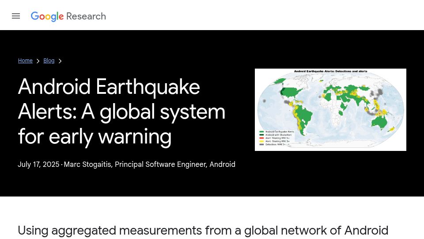Go to the Home breadcrumb link
The width and height of the screenshot is (424, 239).
(x=25, y=61)
